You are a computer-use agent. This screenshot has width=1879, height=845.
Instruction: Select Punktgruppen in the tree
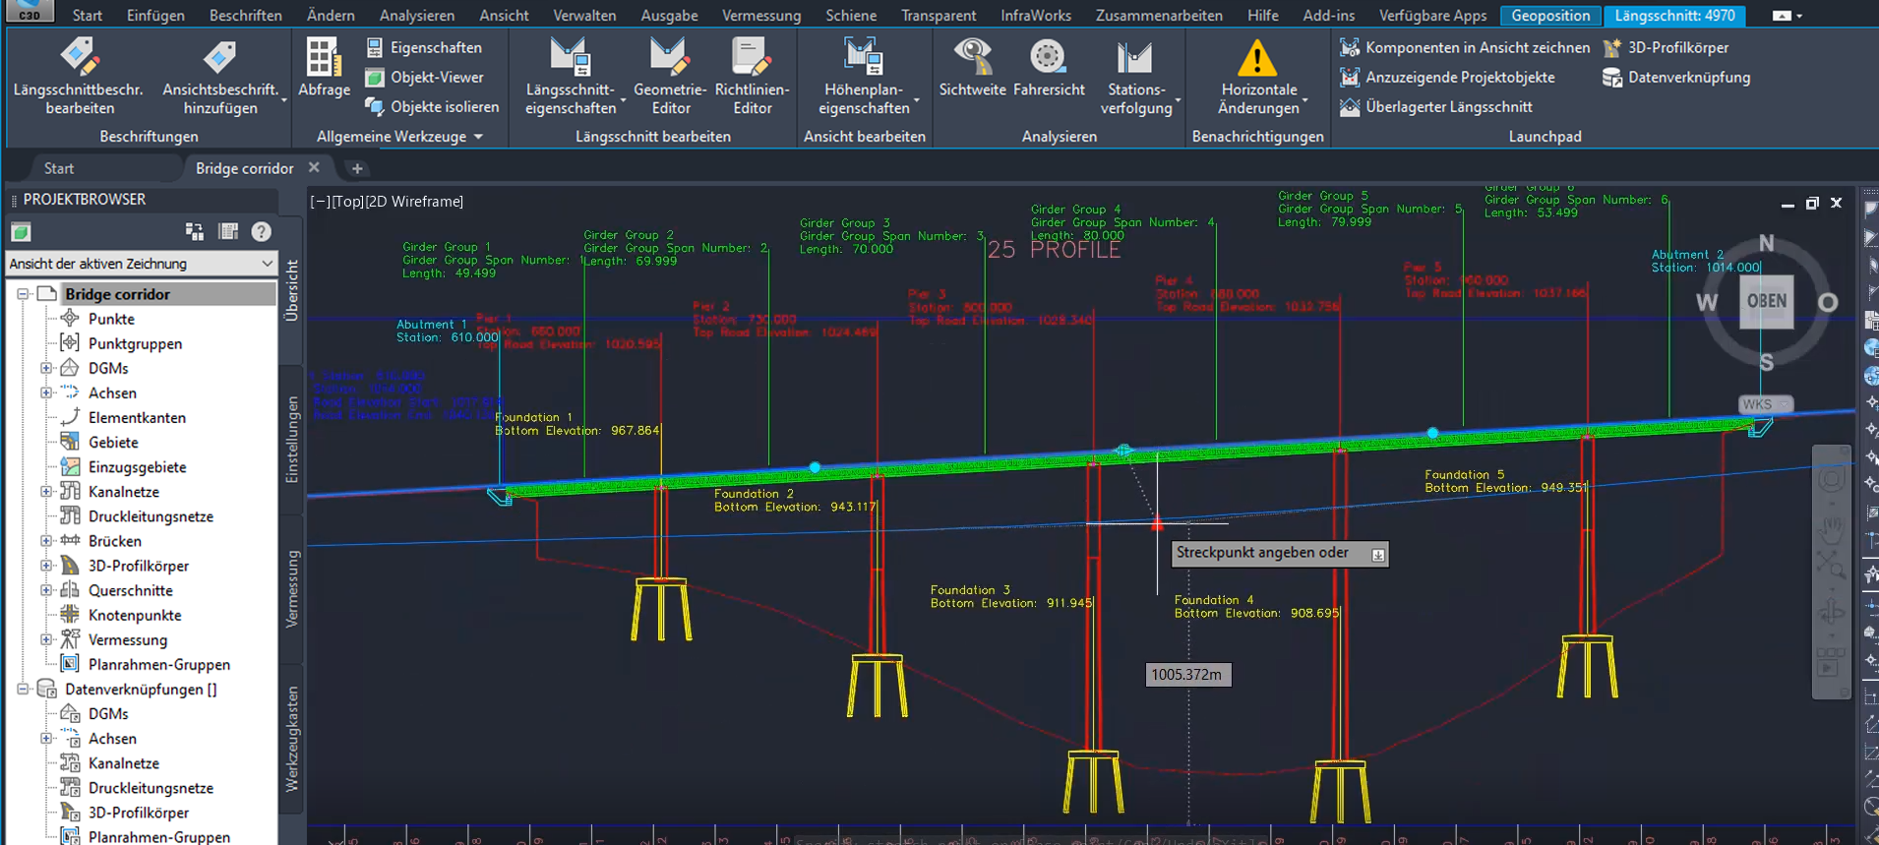click(x=135, y=343)
